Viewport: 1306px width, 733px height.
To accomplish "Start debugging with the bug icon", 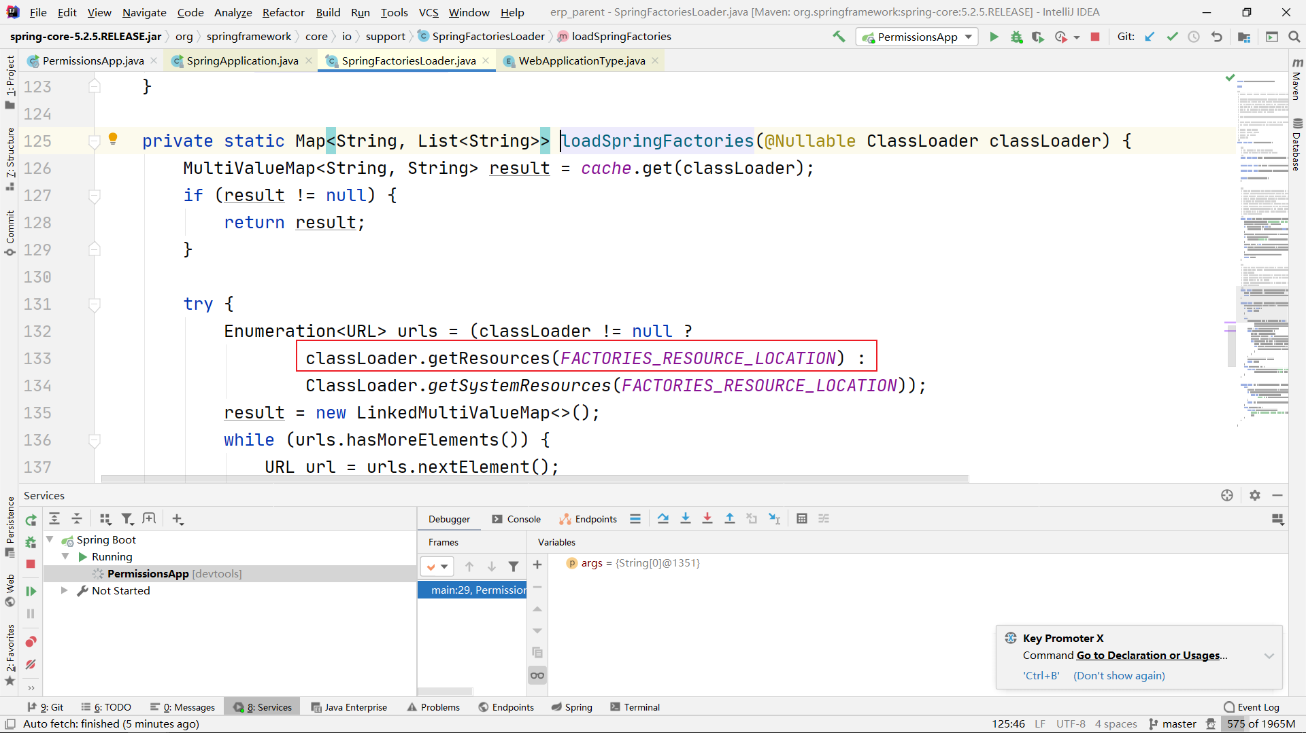I will [1016, 37].
